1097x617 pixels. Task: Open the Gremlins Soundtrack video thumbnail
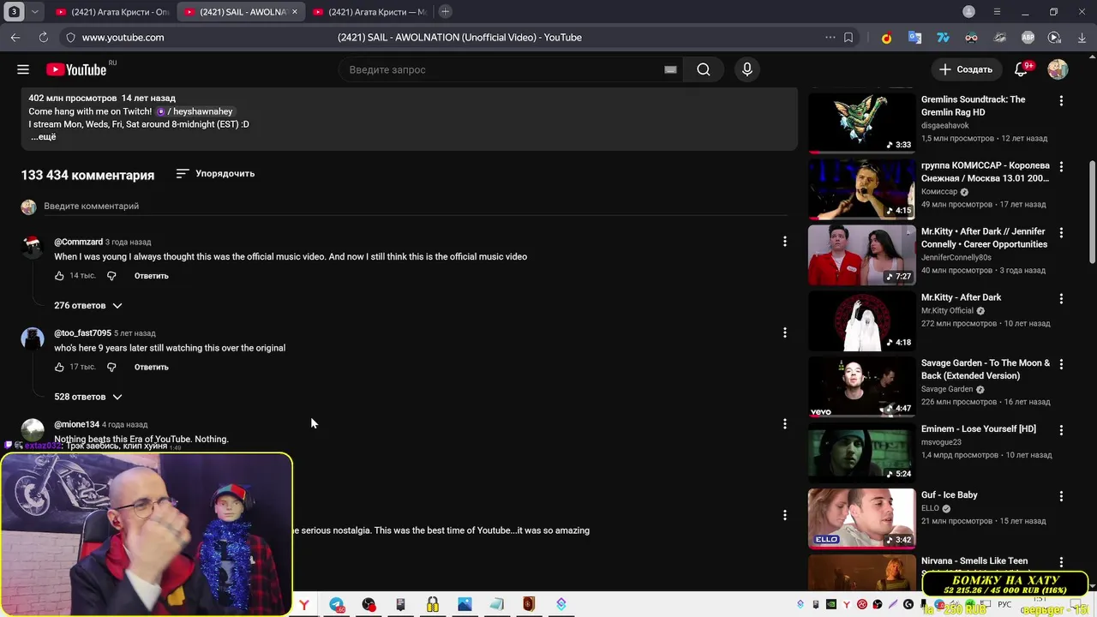click(x=861, y=123)
